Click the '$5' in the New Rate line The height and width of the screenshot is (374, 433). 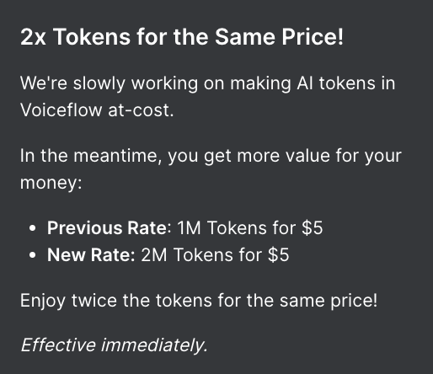click(x=278, y=255)
